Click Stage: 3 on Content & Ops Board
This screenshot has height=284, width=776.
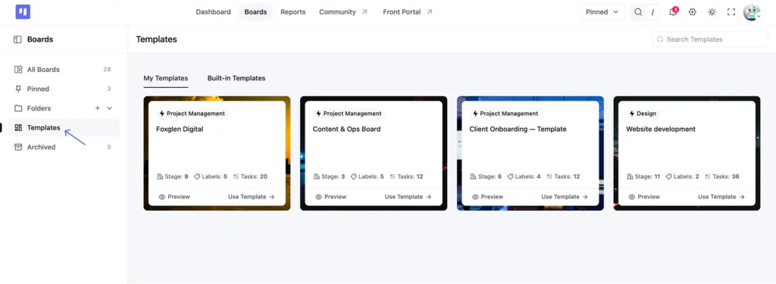330,176
